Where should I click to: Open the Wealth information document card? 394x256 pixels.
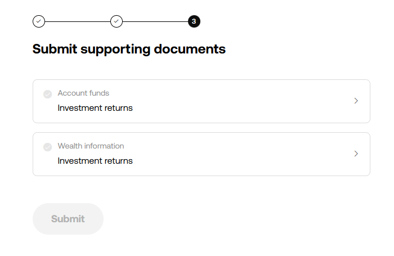[x=202, y=154]
